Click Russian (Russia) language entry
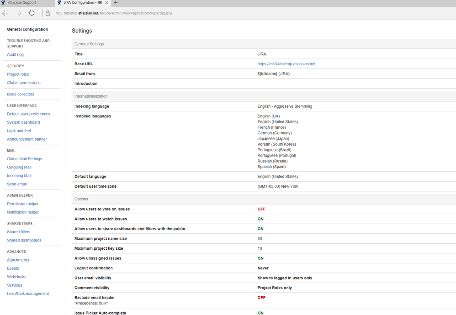 [272, 161]
